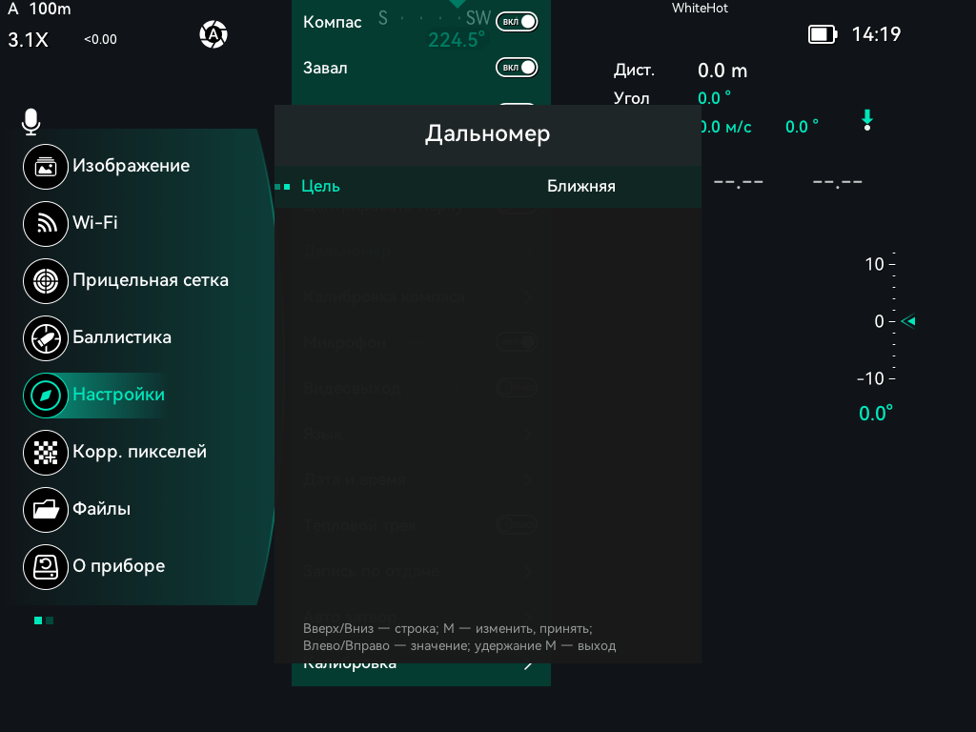Open the Корр. пикселей checkerboard icon
Screen dimensions: 976x732
[x=46, y=453]
